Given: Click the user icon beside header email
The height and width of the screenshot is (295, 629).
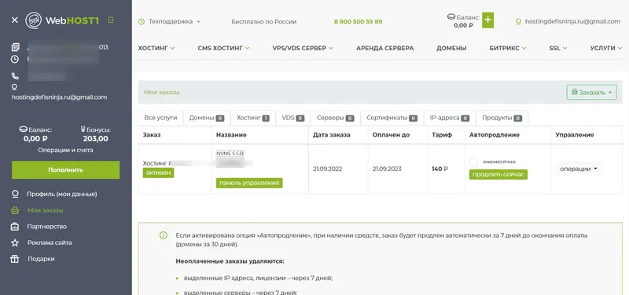Looking at the screenshot, I should pyautogui.click(x=518, y=22).
